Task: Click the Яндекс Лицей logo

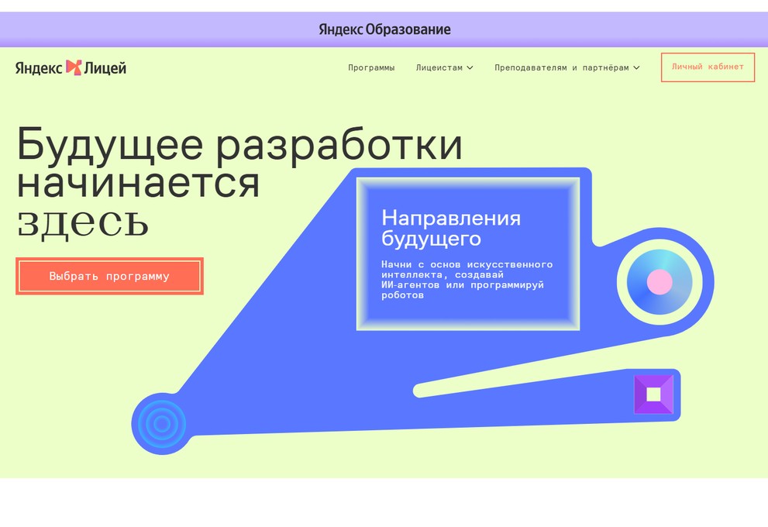Action: (x=71, y=67)
